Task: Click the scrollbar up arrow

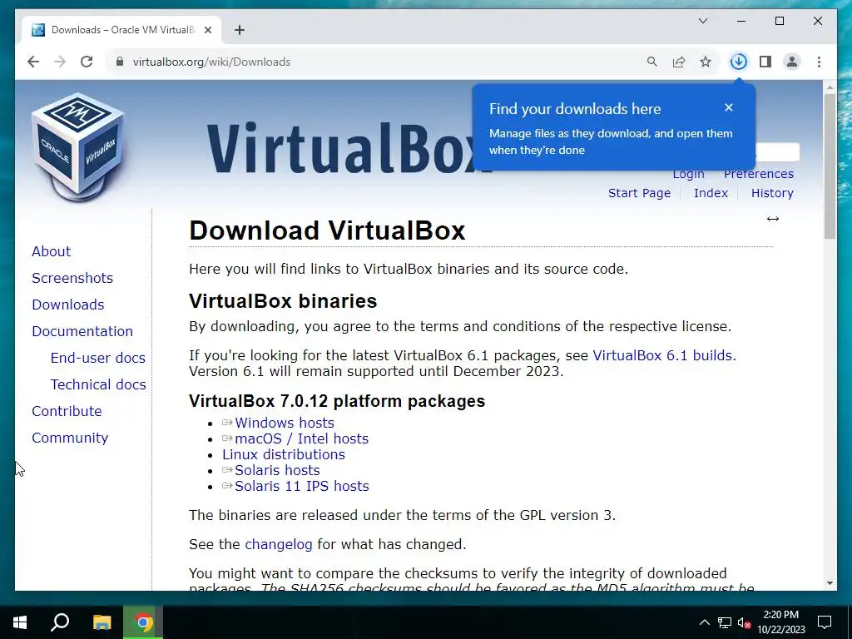Action: point(830,87)
